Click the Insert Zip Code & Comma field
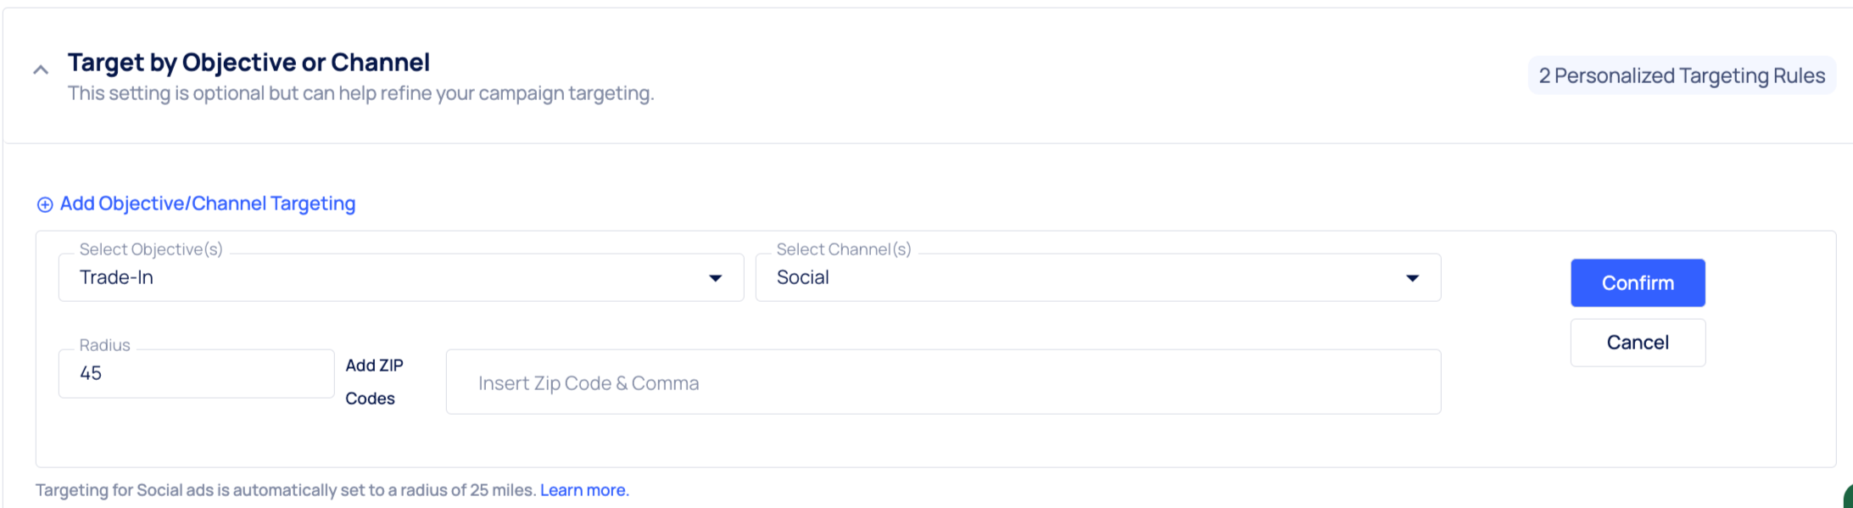 (942, 382)
